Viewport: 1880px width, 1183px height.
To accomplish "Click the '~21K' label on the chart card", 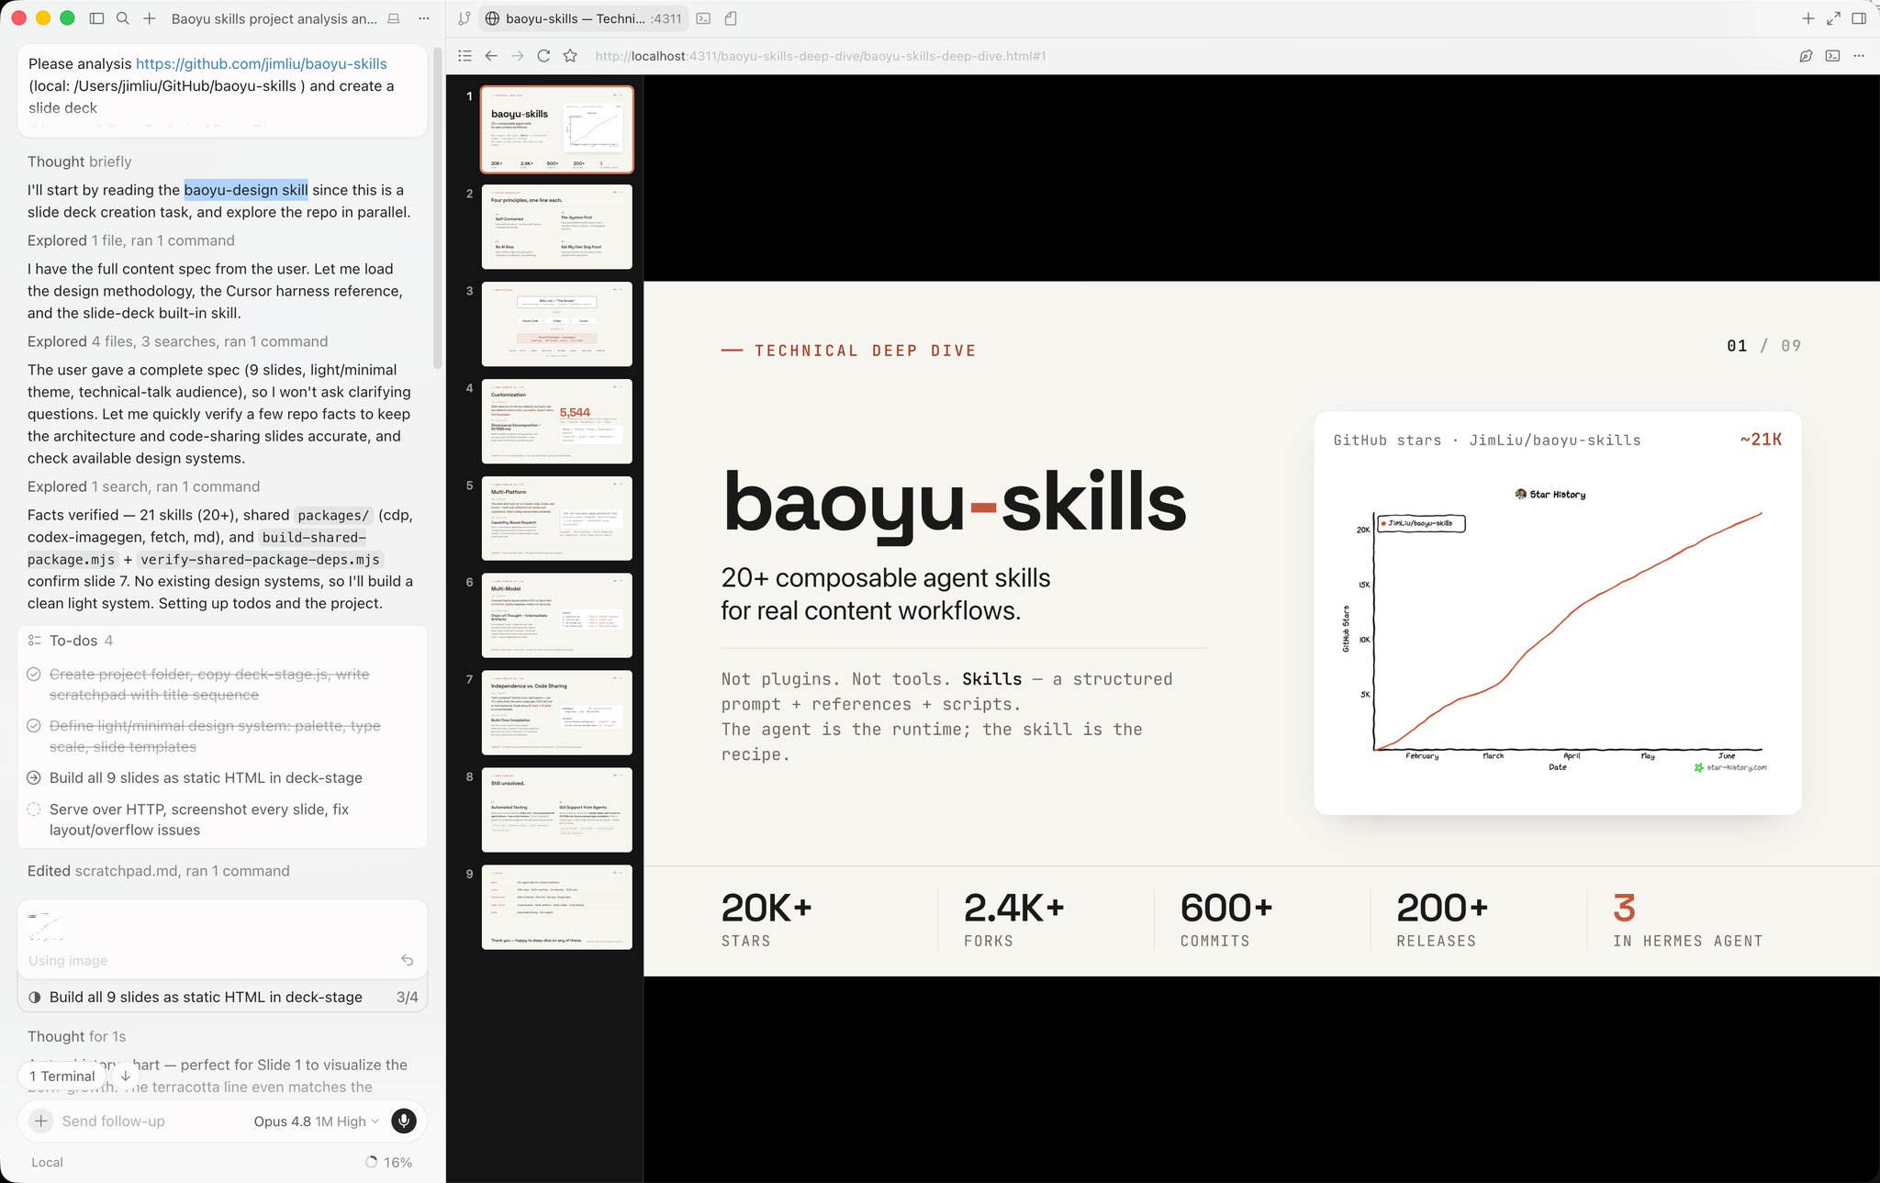I will coord(1761,440).
